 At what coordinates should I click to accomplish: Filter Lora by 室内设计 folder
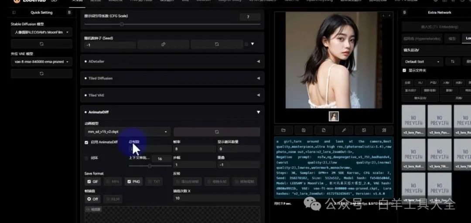tap(410, 90)
